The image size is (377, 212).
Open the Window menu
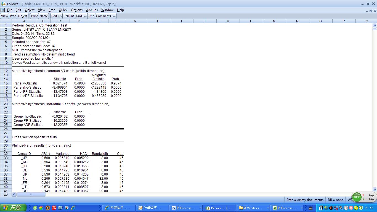[x=107, y=10]
